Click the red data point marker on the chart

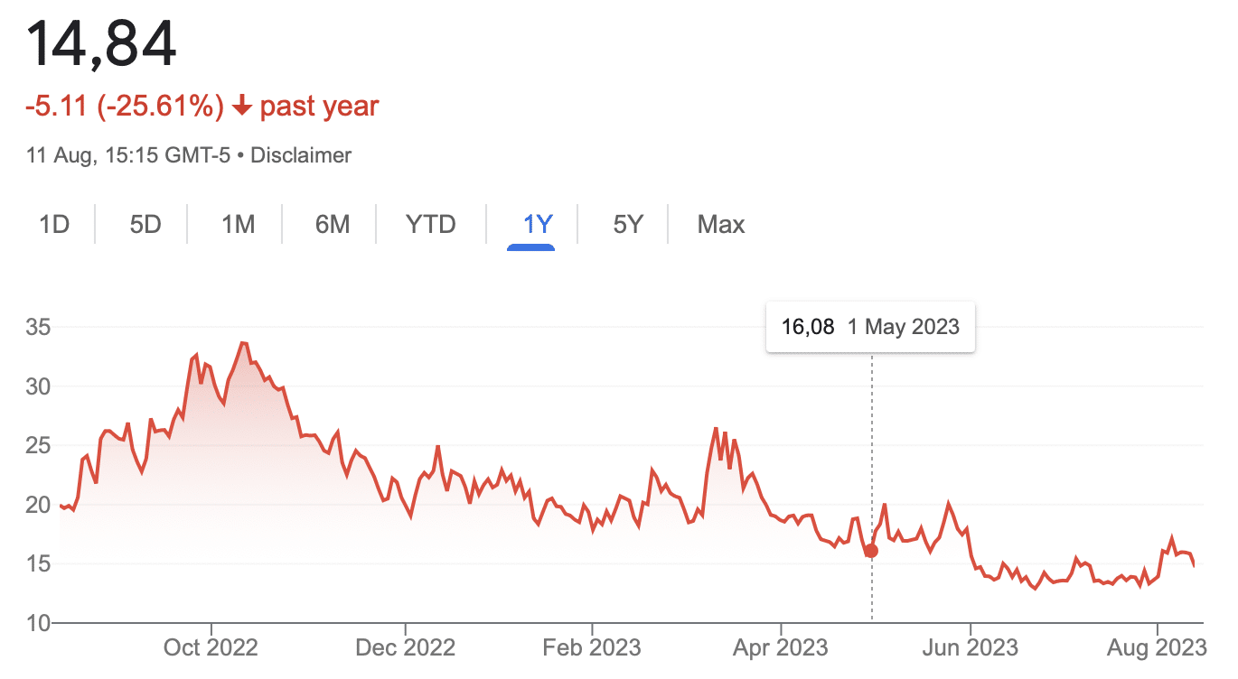click(x=871, y=551)
